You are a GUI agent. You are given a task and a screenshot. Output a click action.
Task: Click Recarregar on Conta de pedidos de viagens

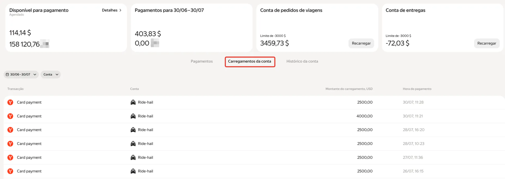click(x=361, y=43)
